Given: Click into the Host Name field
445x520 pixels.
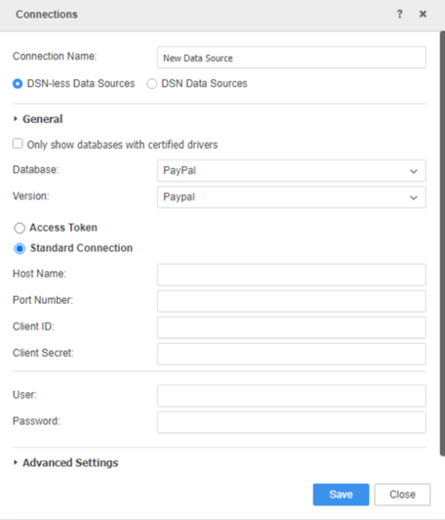Looking at the screenshot, I should [x=292, y=275].
